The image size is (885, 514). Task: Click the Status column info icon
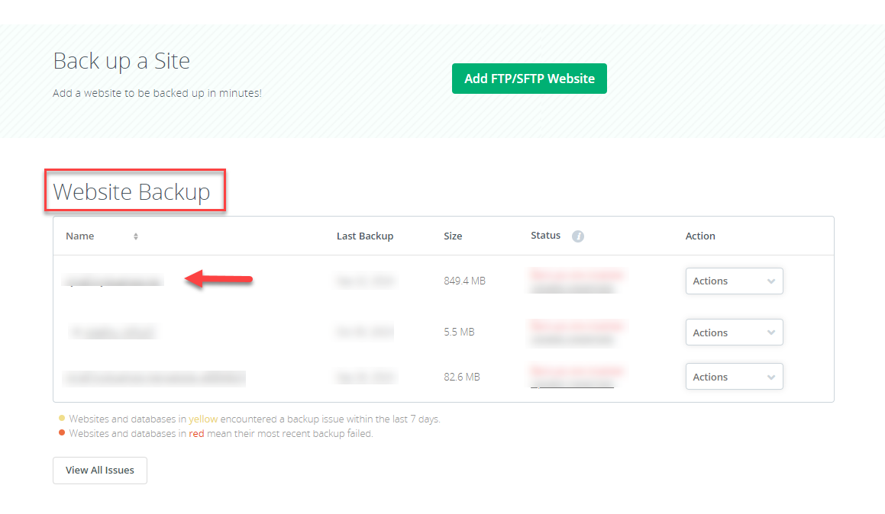pos(578,236)
